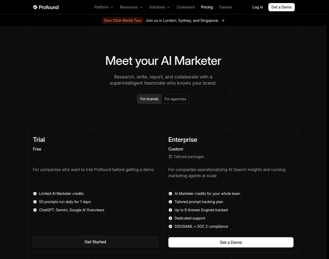Screen dimensions: 329x259
Task: Click the Enterprise plan heading
Action: point(183,140)
